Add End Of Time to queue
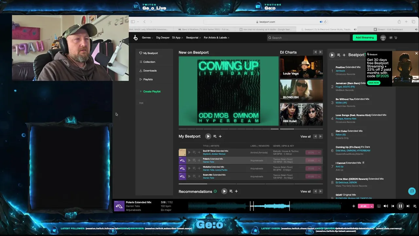This screenshot has width=419, height=236. 194,152
